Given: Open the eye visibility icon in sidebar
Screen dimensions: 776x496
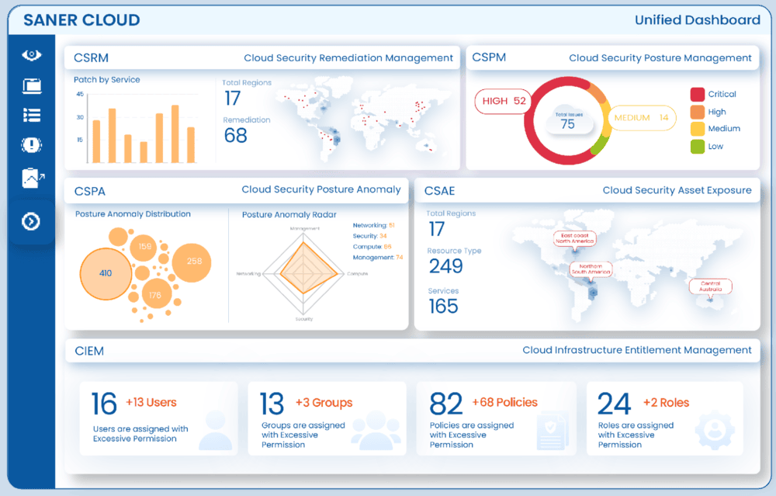Looking at the screenshot, I should point(31,55).
